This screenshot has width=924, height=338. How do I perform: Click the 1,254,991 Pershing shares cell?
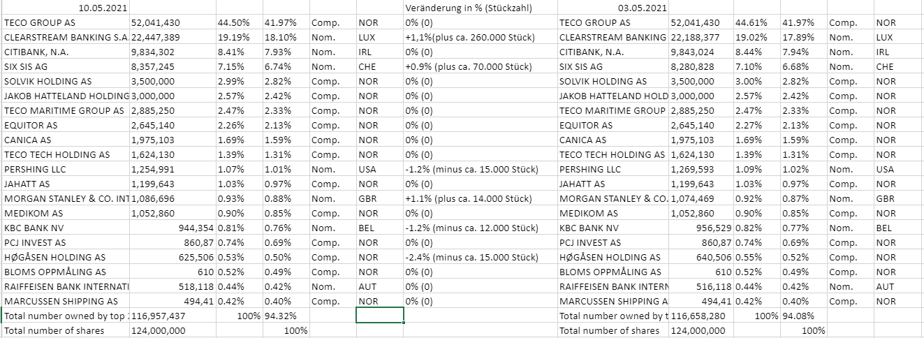159,170
